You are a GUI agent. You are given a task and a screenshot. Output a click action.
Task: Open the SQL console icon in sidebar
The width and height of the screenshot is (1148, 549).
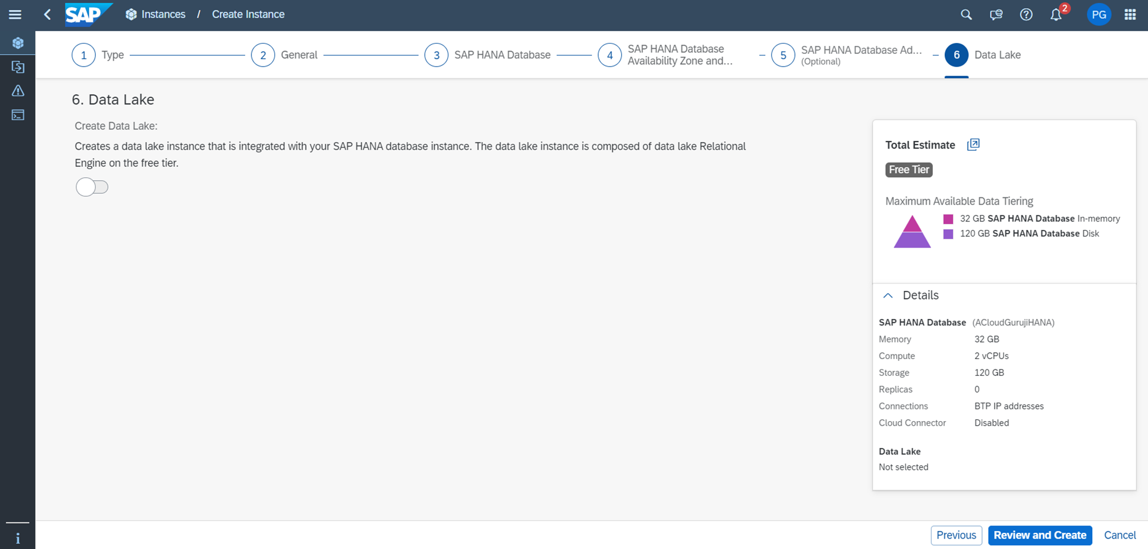pos(18,115)
